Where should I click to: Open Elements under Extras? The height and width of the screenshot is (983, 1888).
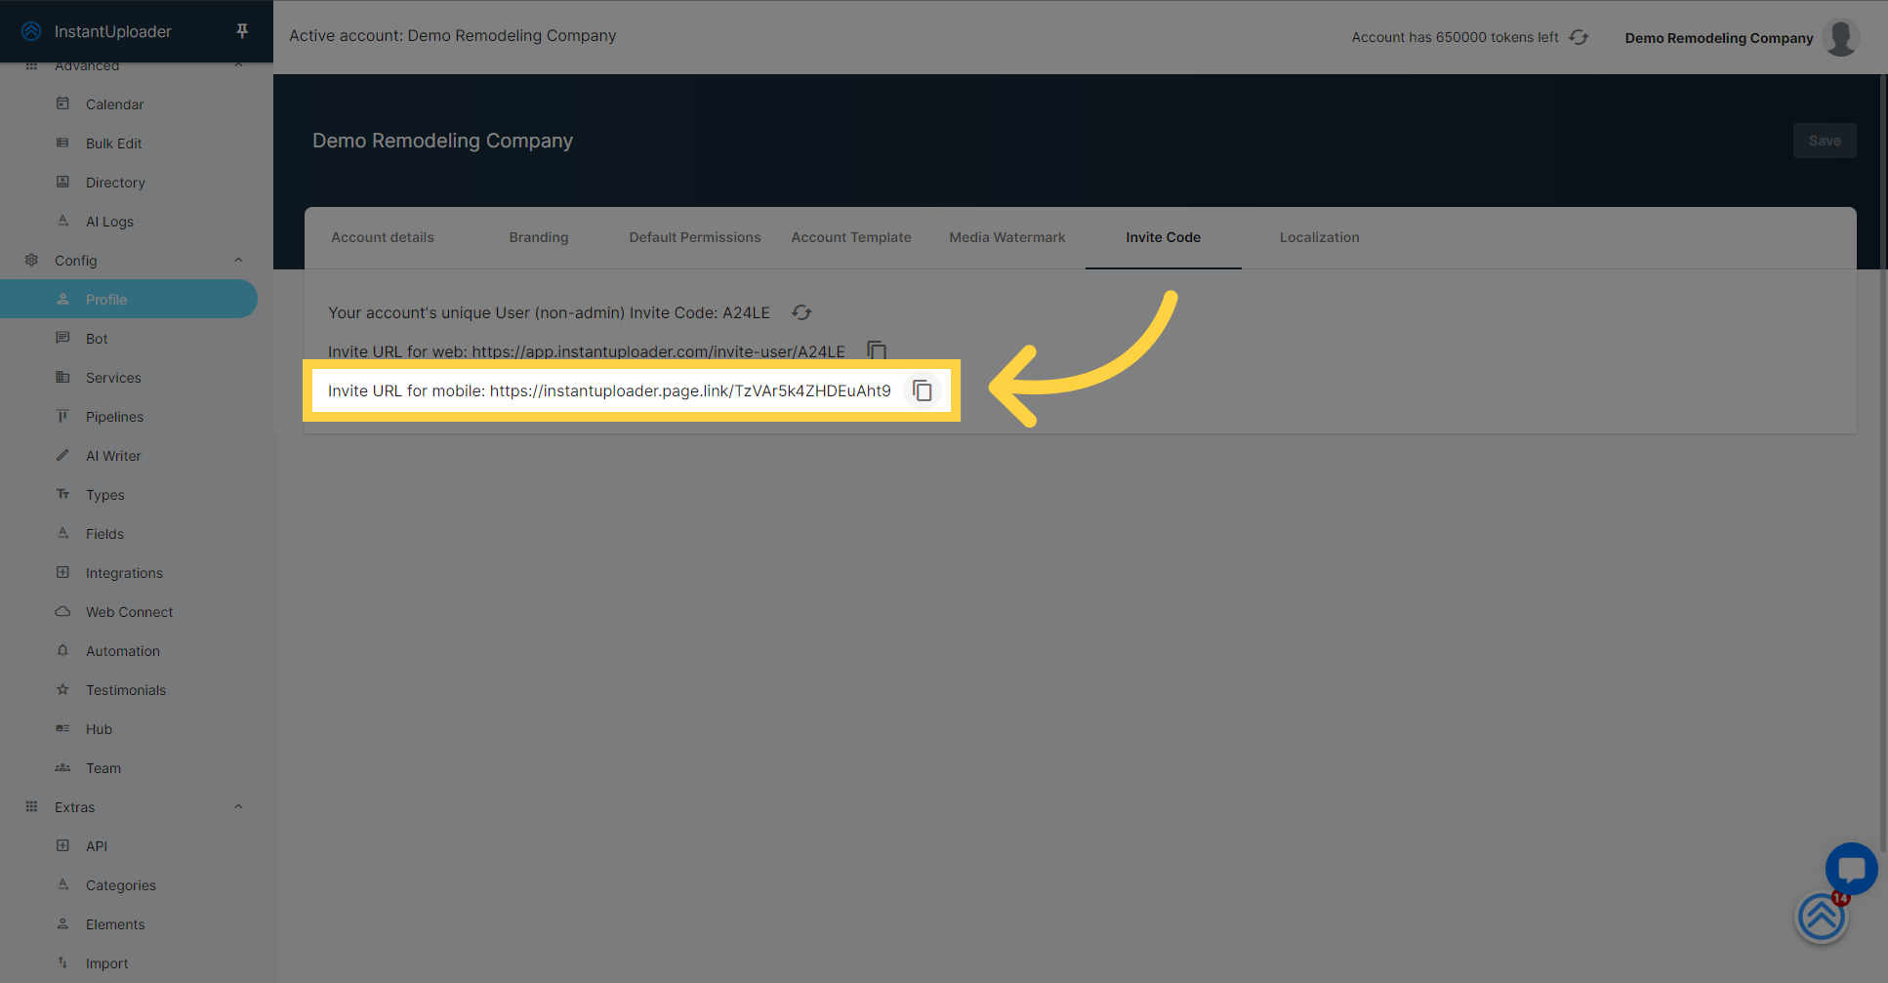pyautogui.click(x=129, y=924)
